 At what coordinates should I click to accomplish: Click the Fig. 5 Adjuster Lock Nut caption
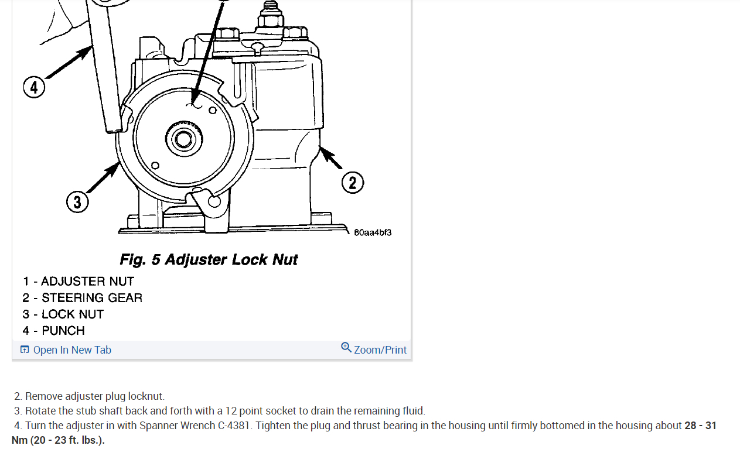(209, 259)
